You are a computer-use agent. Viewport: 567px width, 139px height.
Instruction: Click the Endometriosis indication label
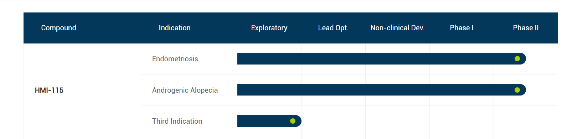[175, 59]
